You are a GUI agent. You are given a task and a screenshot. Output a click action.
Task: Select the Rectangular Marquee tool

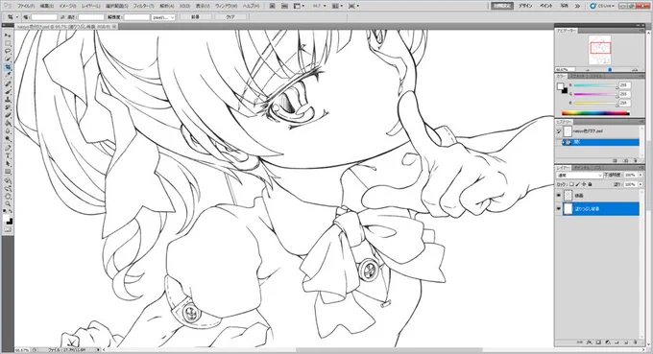8,43
